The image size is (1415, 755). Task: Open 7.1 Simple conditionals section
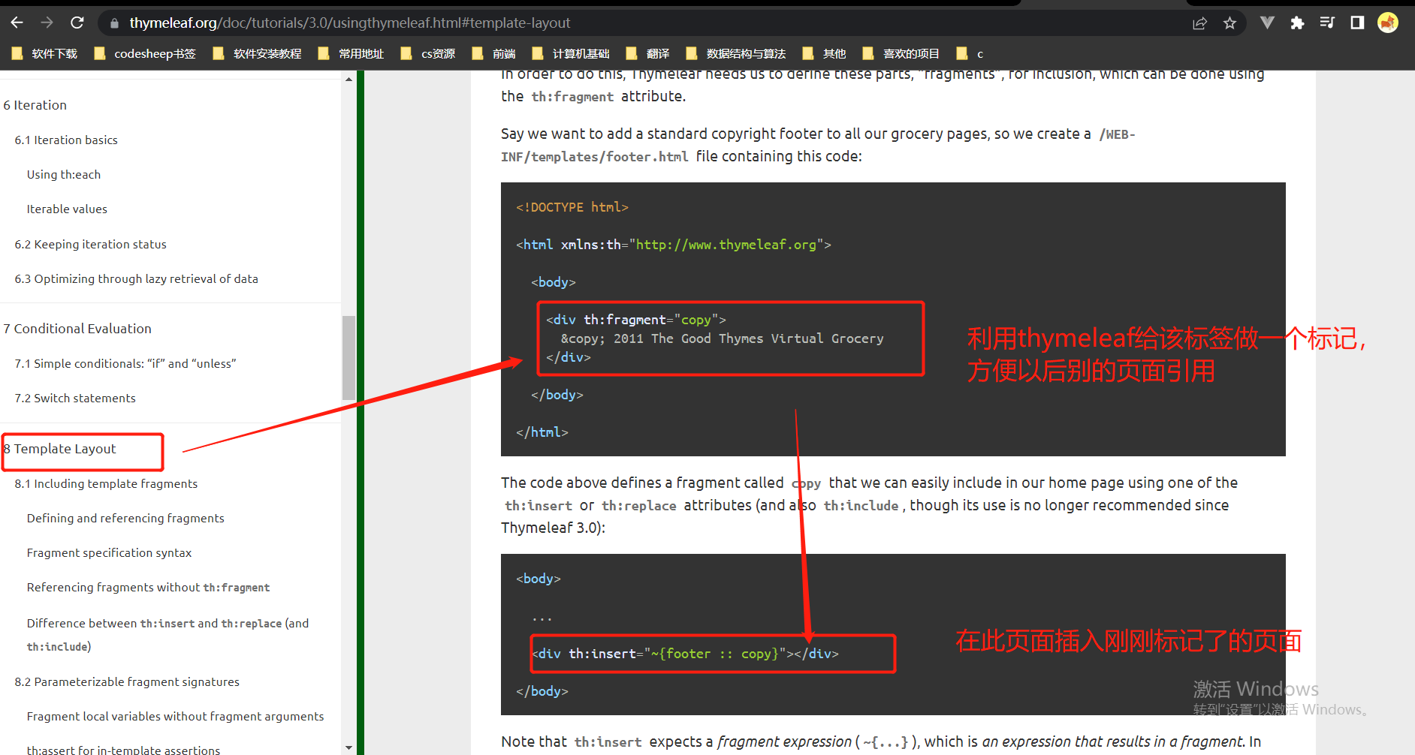point(125,363)
